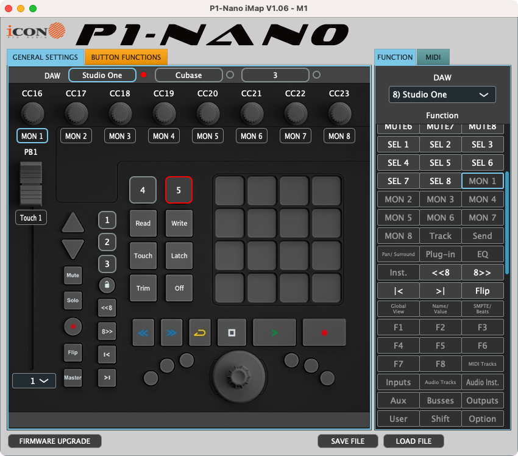Assign the F1 function from the list
Viewport: 518px width, 456px height.
click(399, 327)
